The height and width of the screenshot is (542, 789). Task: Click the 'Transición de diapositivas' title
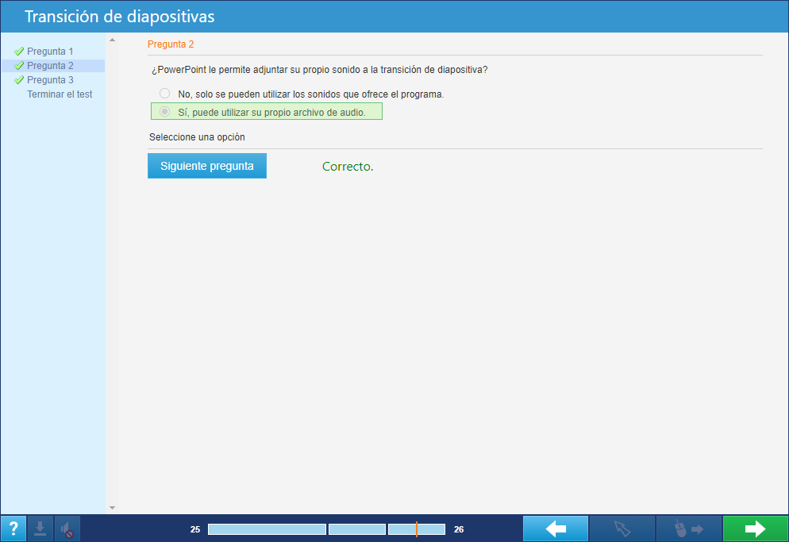coord(120,17)
